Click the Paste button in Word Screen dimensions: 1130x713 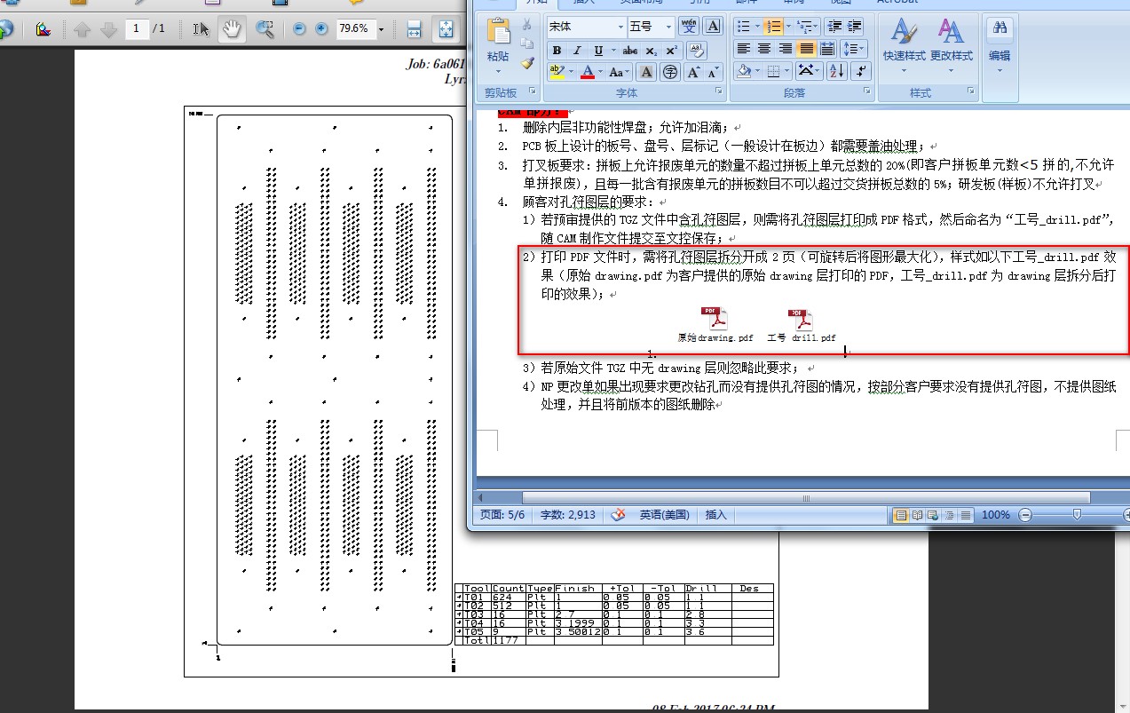click(498, 43)
